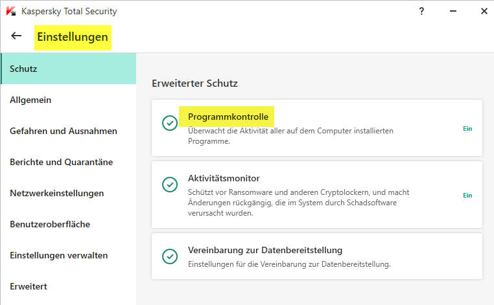Open the Programmkontrolle settings link
The height and width of the screenshot is (305, 494).
click(228, 117)
